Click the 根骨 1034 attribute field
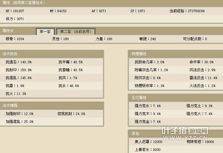This screenshot has height=153, width=223. tap(15, 39)
